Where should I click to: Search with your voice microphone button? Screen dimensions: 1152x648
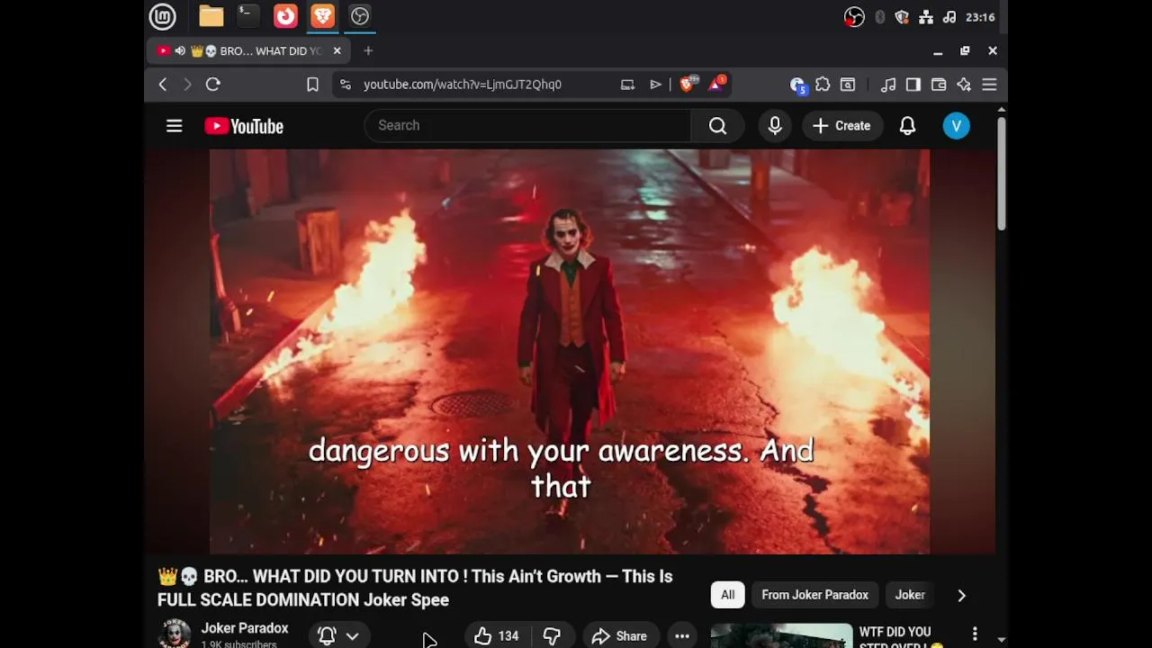coord(775,126)
